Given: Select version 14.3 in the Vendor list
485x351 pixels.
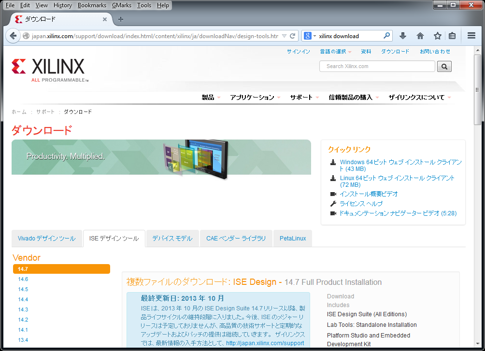Looking at the screenshot, I should (23, 309).
